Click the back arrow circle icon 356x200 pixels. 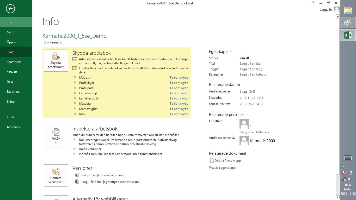click(x=10, y=9)
